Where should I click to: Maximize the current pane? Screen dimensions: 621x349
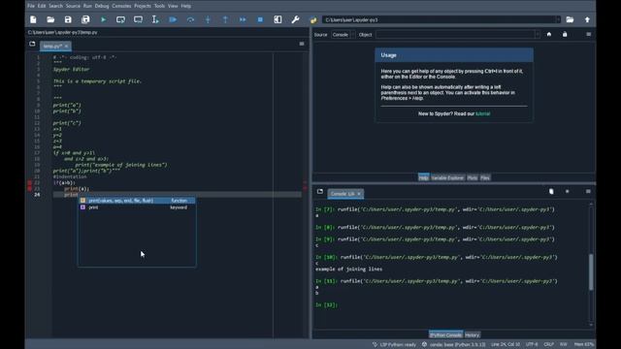(278, 19)
